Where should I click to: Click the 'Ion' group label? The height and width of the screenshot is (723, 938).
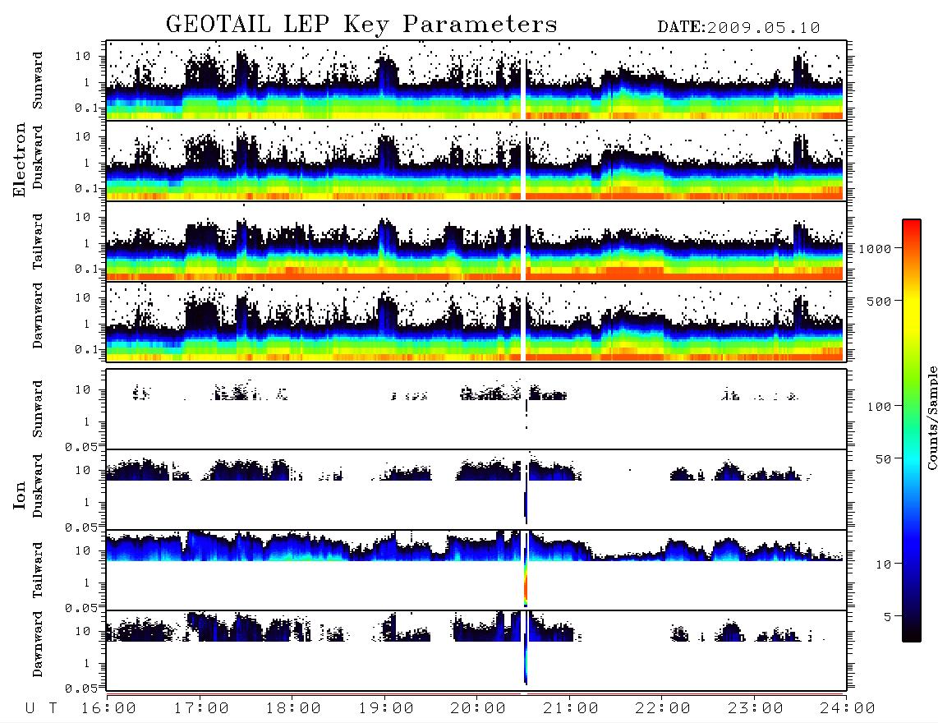coord(20,495)
